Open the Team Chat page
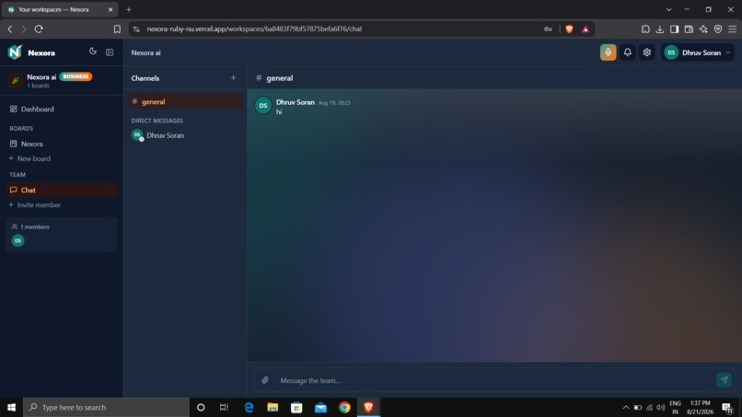Image resolution: width=742 pixels, height=417 pixels. (62, 190)
